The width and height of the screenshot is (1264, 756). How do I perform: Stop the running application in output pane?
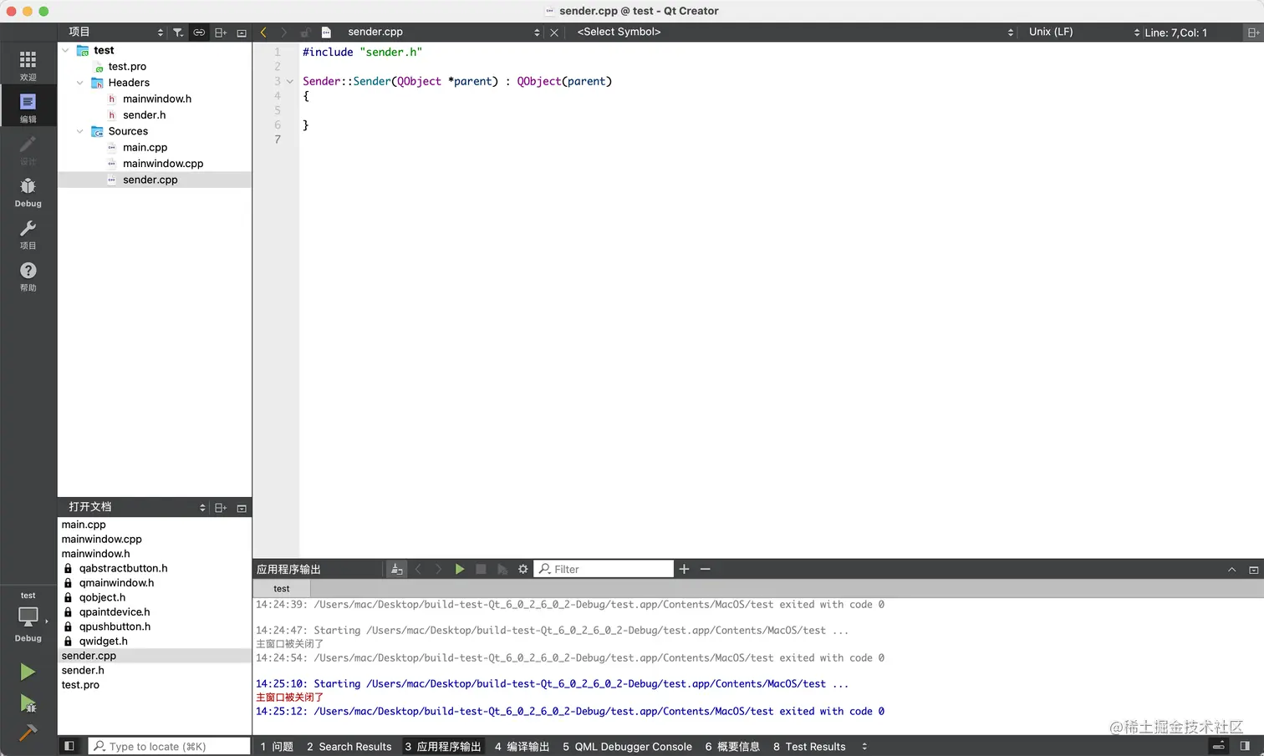pyautogui.click(x=481, y=569)
